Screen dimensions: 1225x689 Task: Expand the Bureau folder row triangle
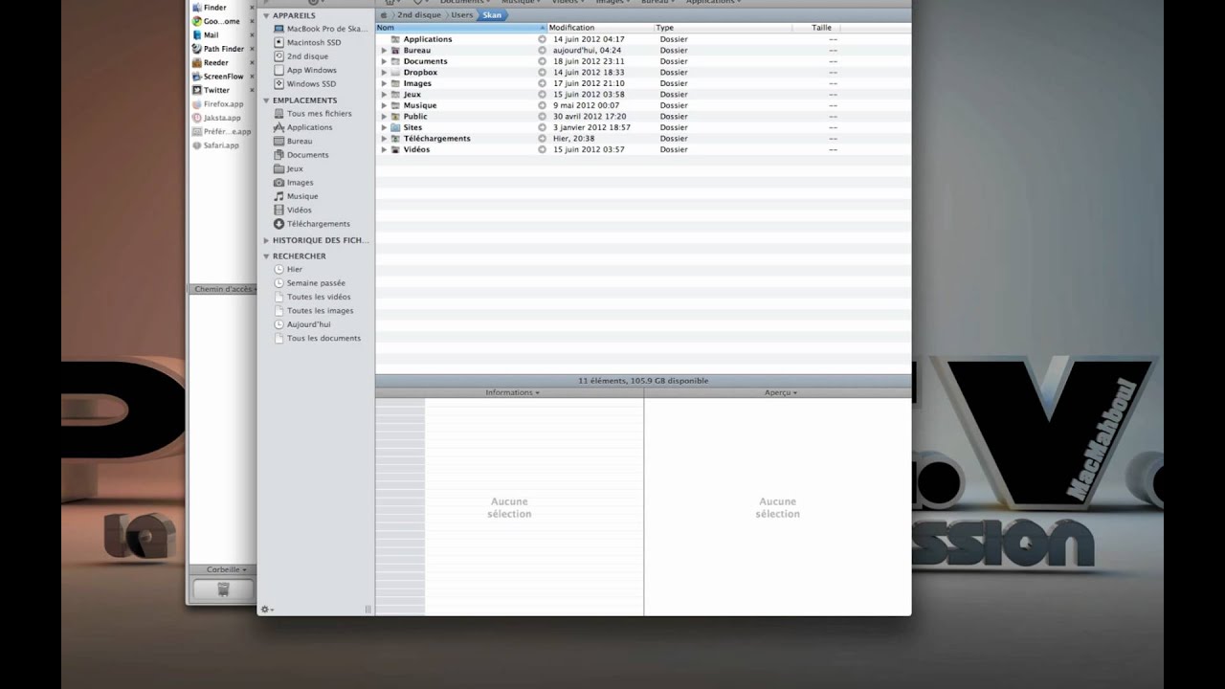pyautogui.click(x=384, y=50)
